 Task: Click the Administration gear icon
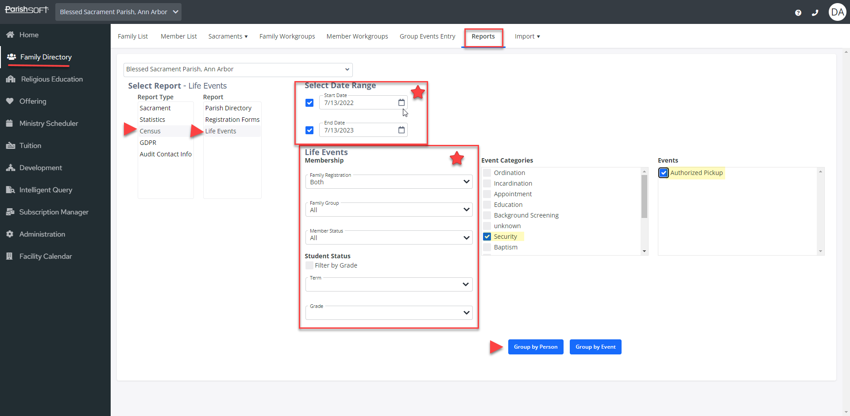[10, 234]
